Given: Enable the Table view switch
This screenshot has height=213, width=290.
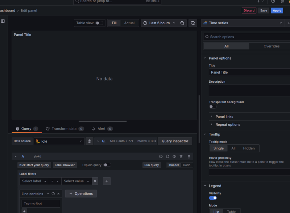Looking at the screenshot, I should click(x=99, y=23).
